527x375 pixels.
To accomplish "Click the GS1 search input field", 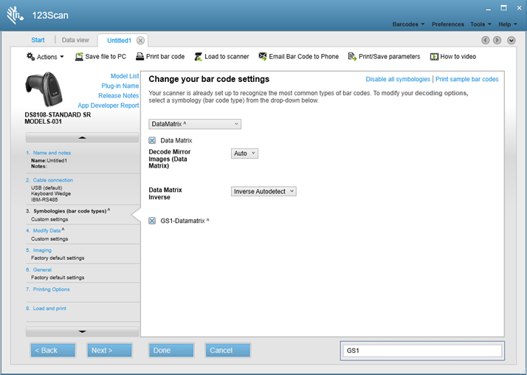I will (422, 351).
